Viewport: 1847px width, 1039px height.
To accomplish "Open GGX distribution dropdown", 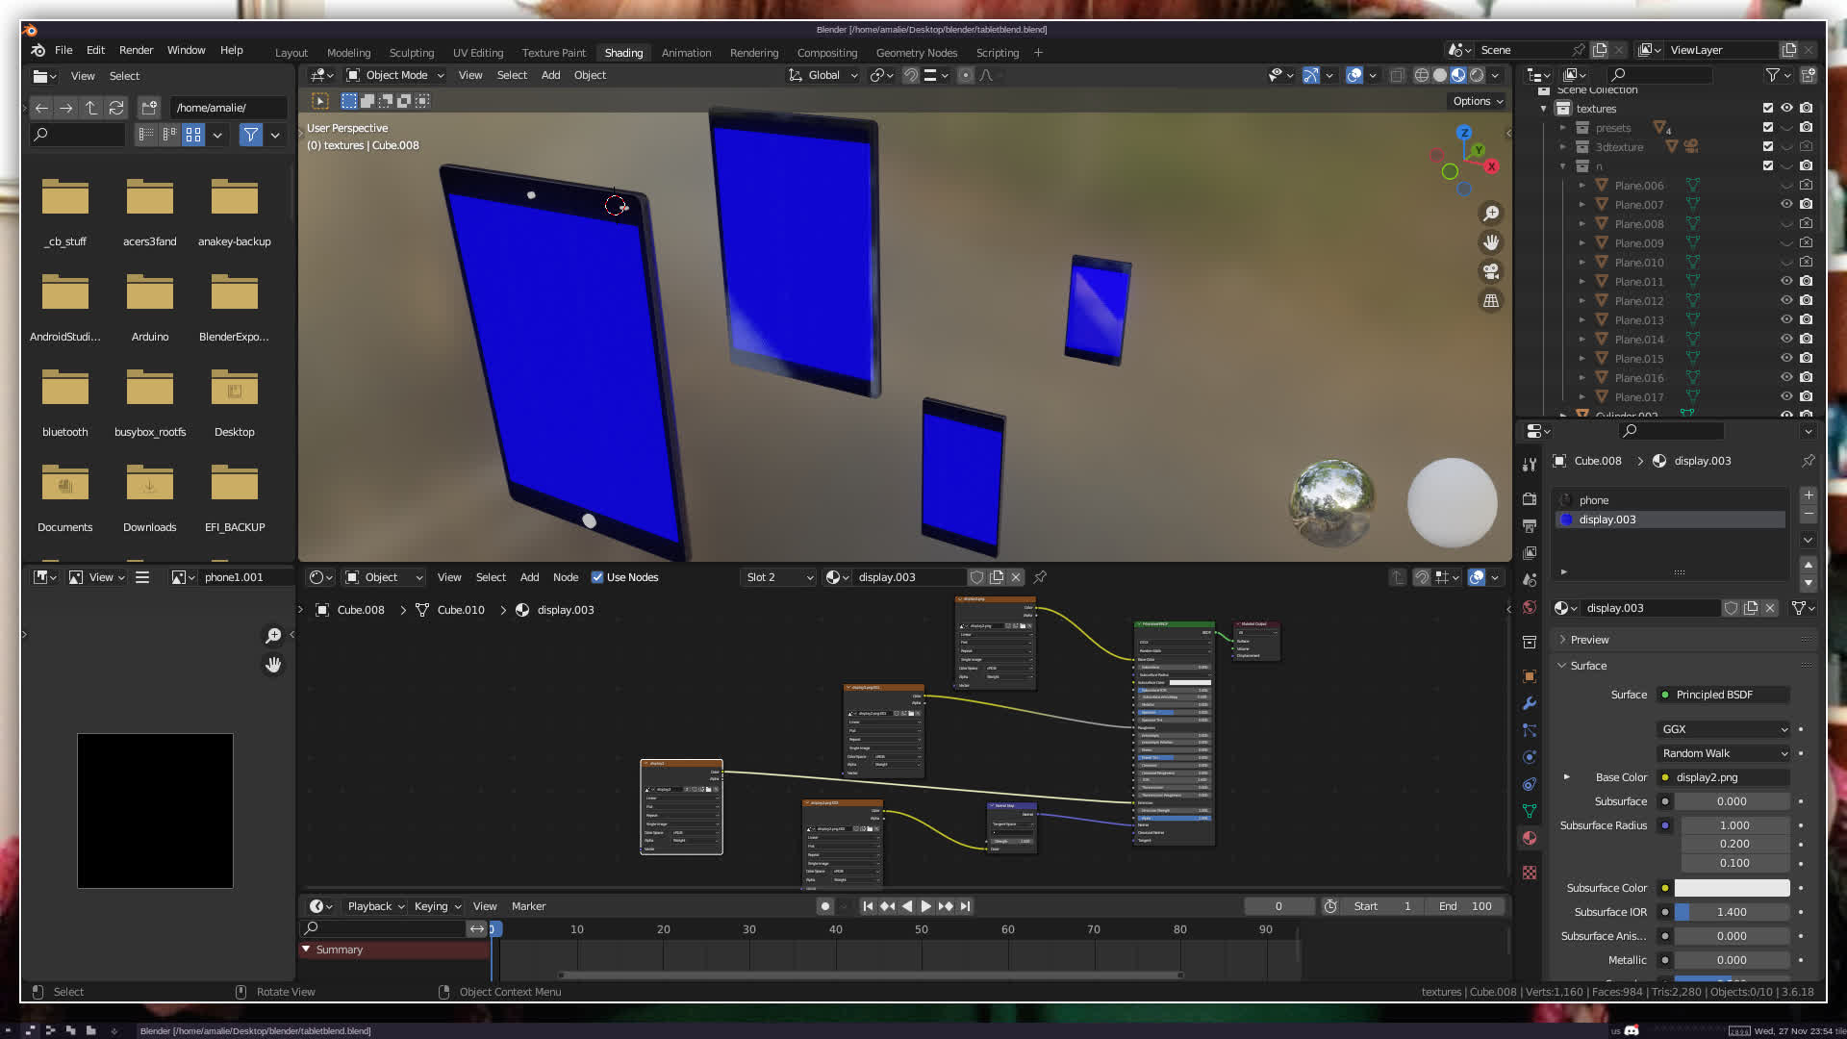I will pyautogui.click(x=1723, y=729).
